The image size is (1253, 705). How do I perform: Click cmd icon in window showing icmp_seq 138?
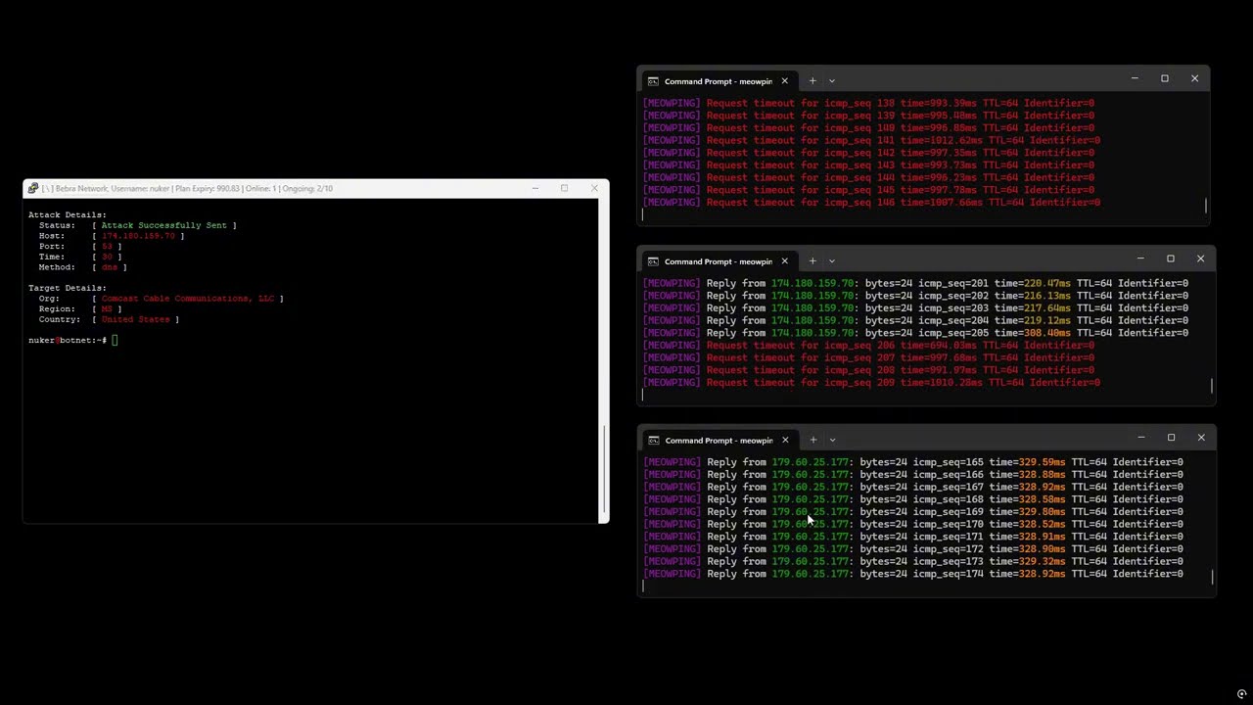tap(653, 81)
